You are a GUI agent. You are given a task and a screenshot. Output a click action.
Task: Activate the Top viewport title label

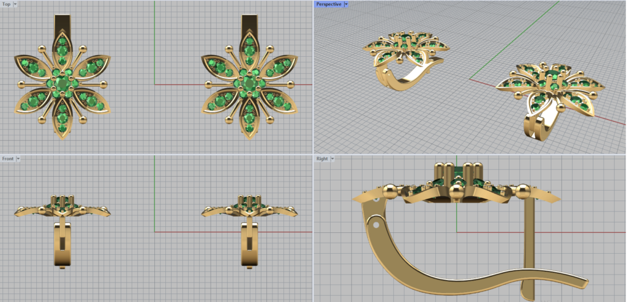6,4
